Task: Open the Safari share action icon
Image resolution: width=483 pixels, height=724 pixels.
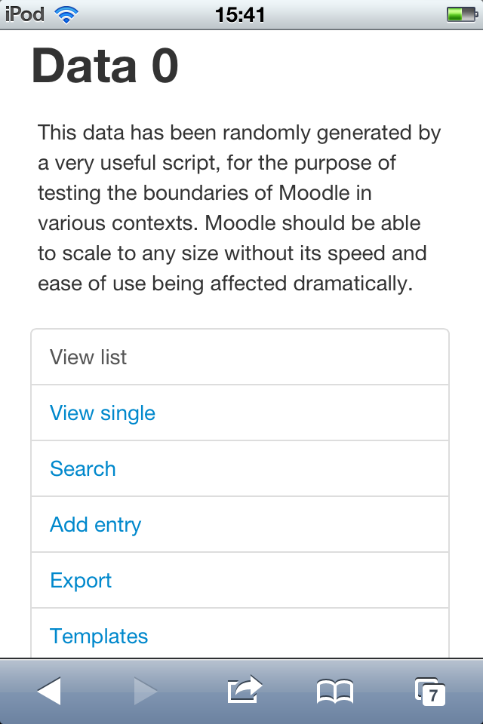Action: [245, 689]
